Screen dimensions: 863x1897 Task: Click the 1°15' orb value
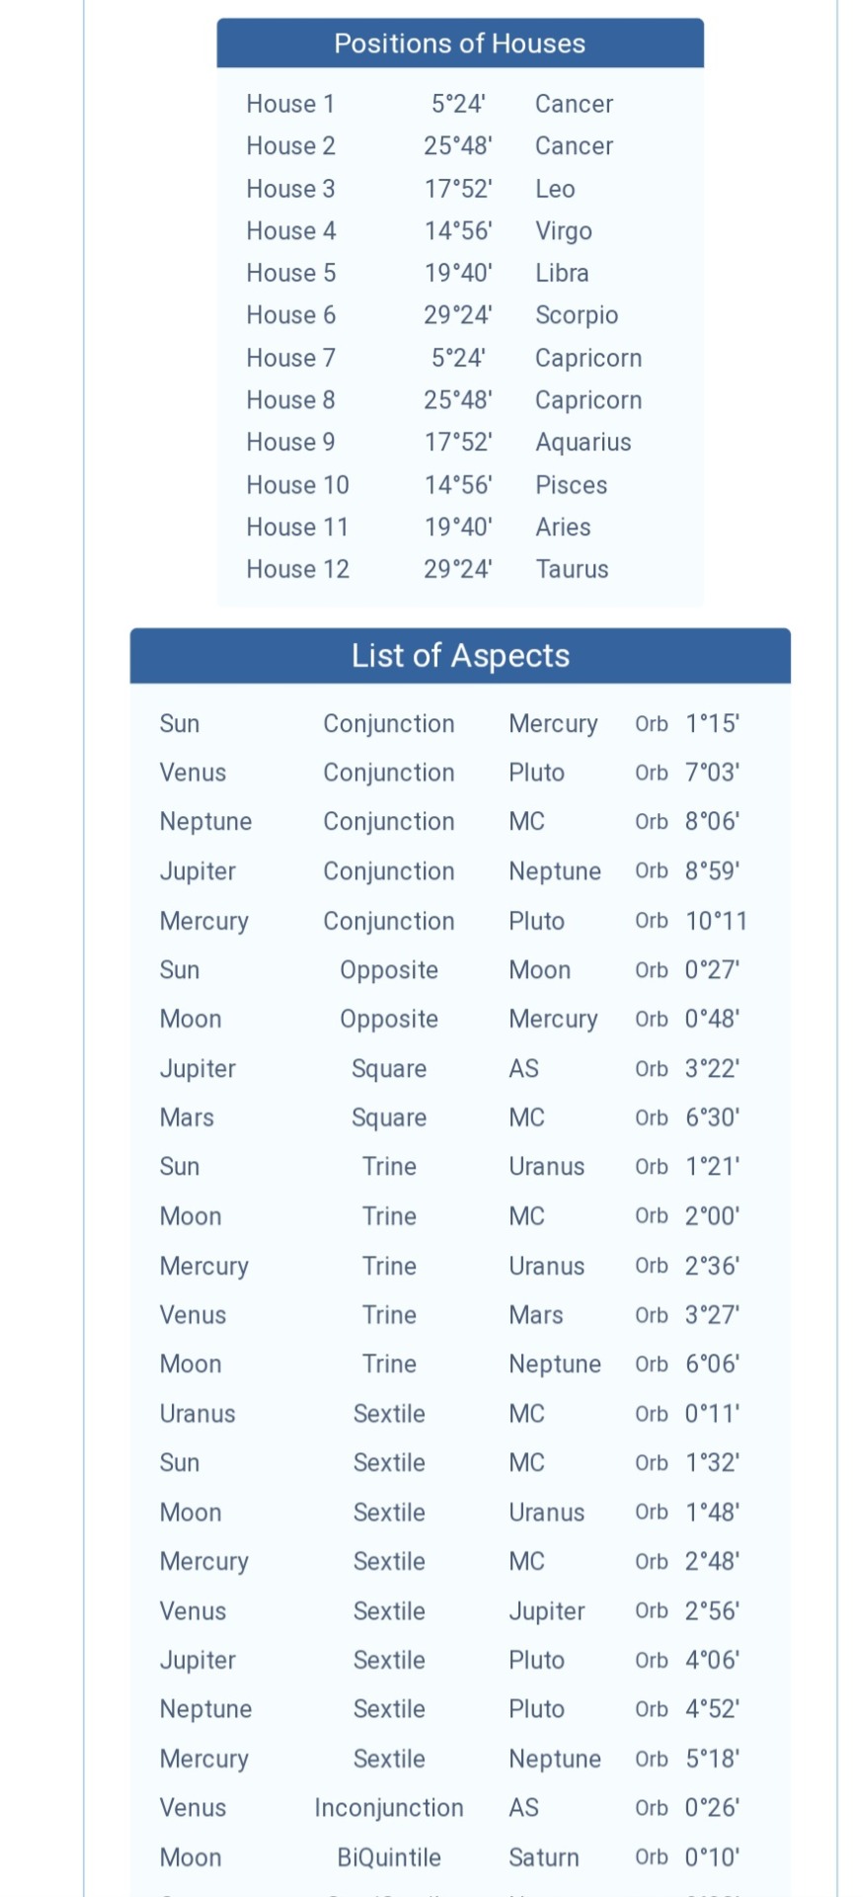coord(712,724)
